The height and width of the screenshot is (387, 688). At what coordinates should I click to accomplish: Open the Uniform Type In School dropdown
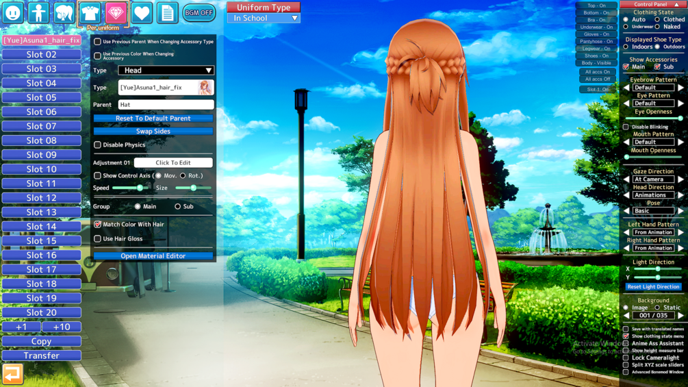pyautogui.click(x=264, y=18)
